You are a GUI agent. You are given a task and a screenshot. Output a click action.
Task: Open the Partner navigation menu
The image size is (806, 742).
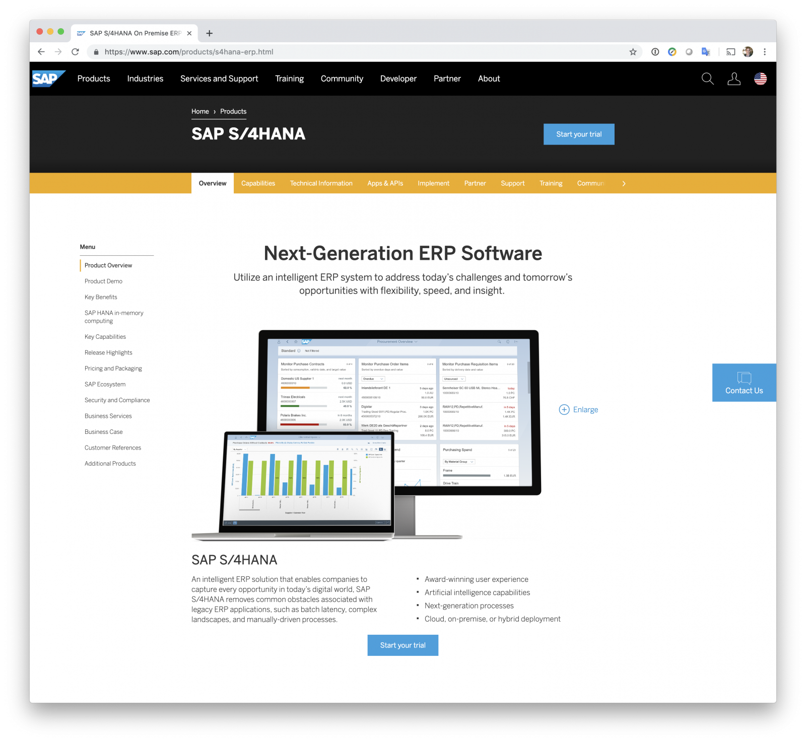point(447,79)
